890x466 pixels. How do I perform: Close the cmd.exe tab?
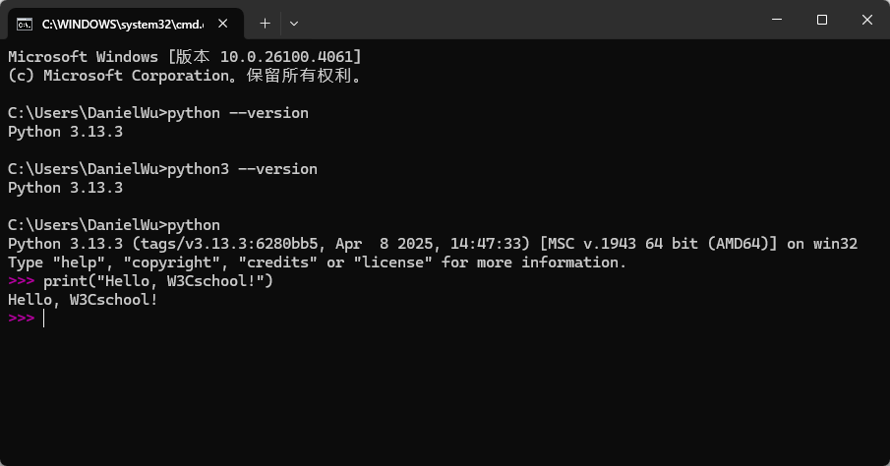pyautogui.click(x=223, y=24)
